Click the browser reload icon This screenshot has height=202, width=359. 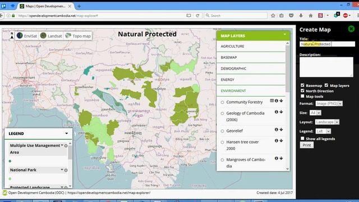[197, 16]
